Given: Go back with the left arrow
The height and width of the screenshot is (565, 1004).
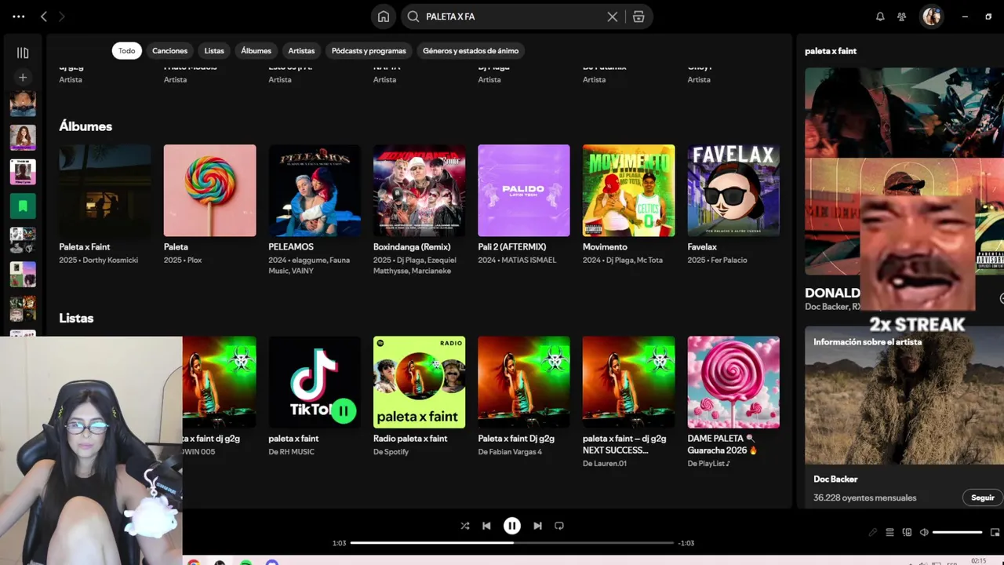Looking at the screenshot, I should (x=44, y=16).
